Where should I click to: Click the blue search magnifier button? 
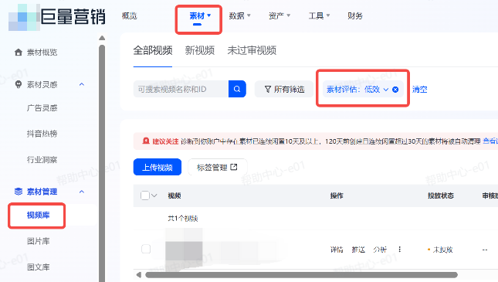[x=237, y=89]
